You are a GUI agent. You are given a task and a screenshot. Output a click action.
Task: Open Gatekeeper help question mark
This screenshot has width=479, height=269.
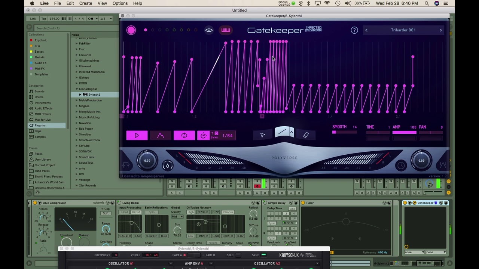click(354, 30)
